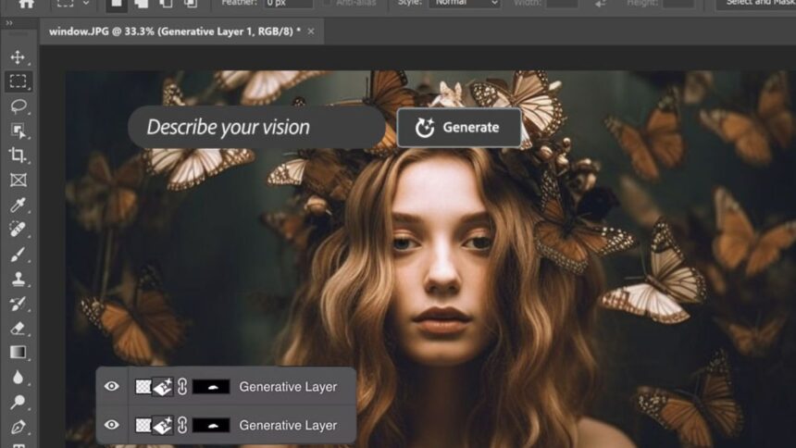Select the Brush tool
This screenshot has height=448, width=796.
18,254
